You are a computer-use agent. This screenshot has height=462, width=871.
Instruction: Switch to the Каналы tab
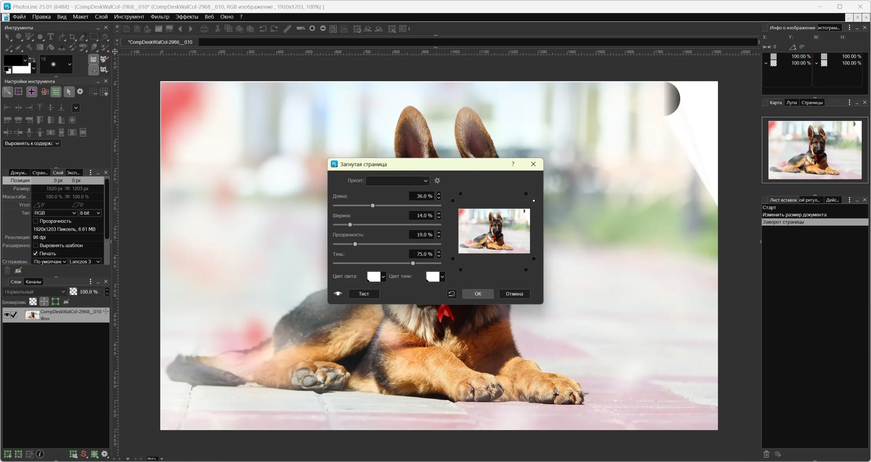(x=33, y=282)
